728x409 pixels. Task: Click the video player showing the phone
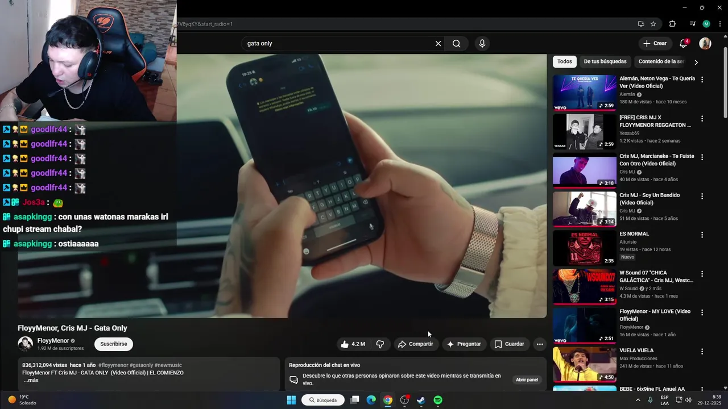click(282, 186)
